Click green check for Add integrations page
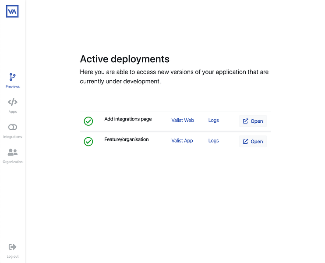The width and height of the screenshot is (325, 263). pyautogui.click(x=88, y=121)
